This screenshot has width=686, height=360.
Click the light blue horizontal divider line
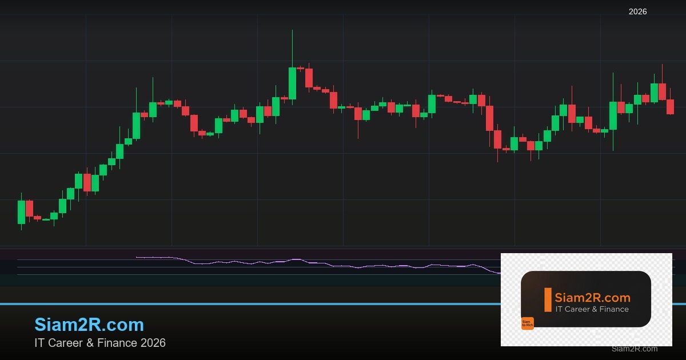tap(229, 304)
